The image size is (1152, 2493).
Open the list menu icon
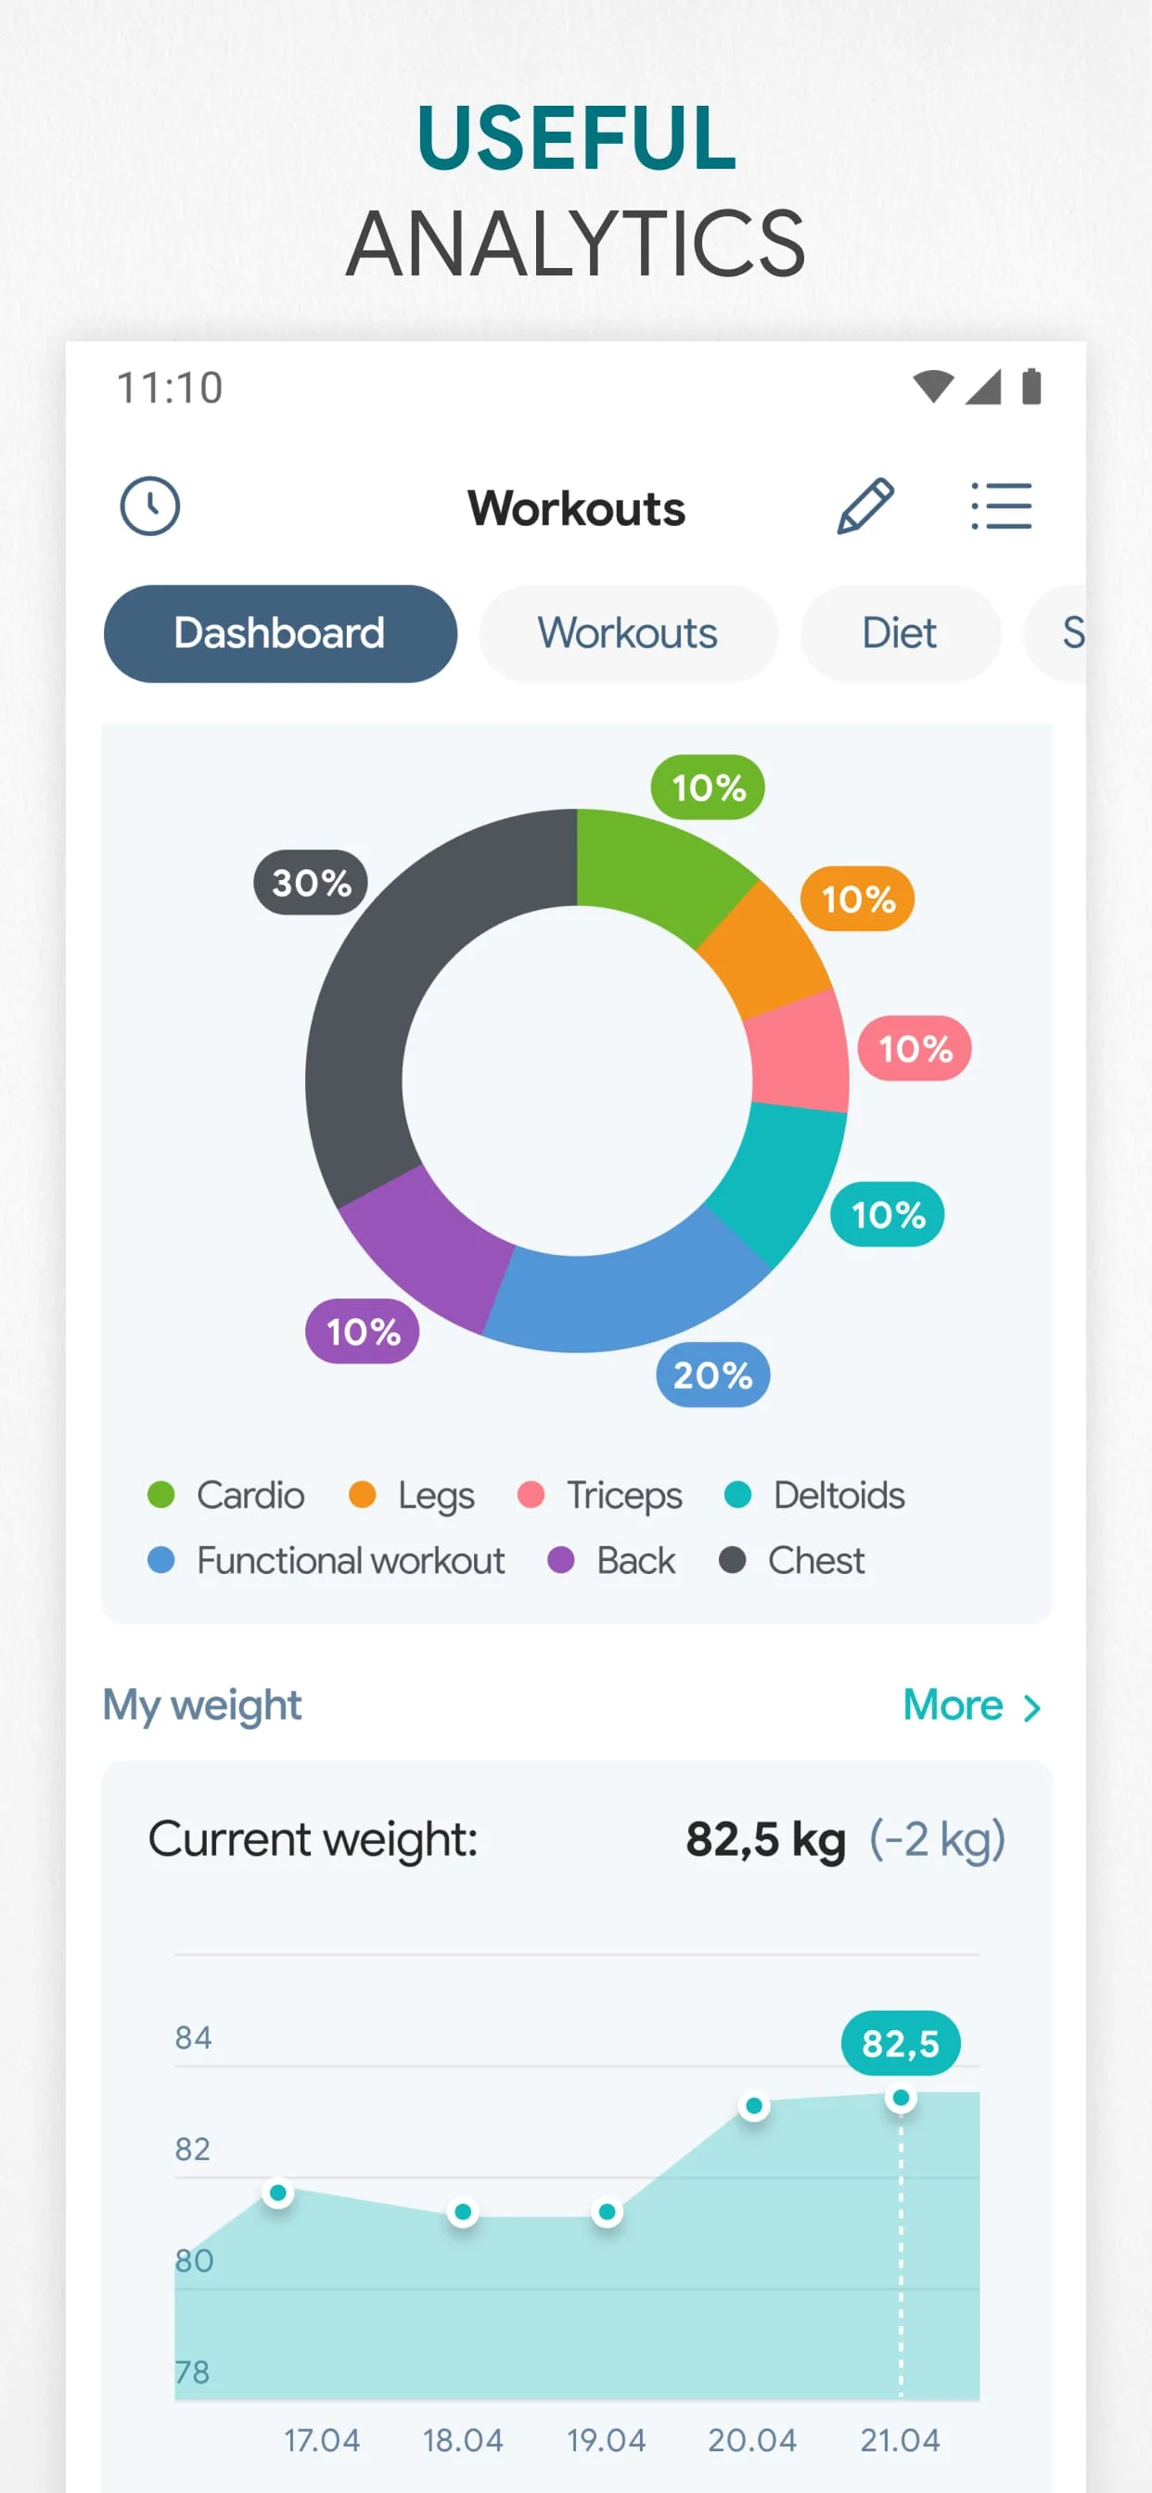[x=1001, y=506]
